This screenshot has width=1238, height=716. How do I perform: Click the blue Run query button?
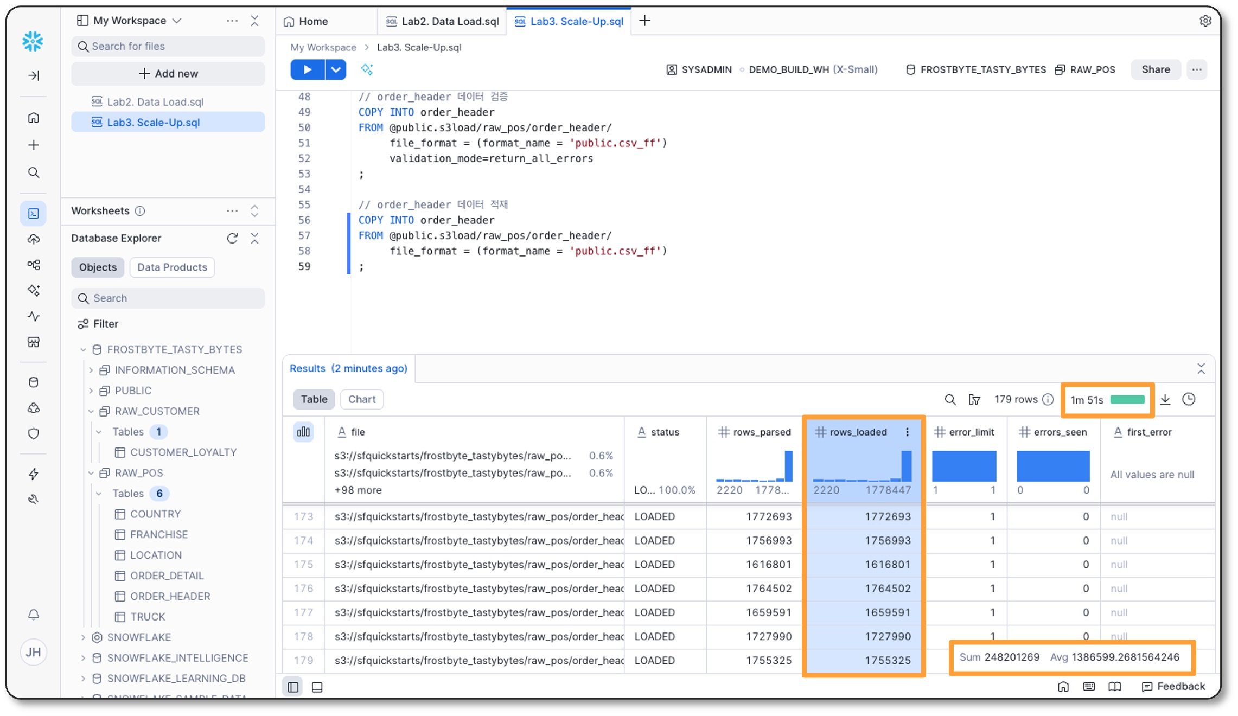(307, 69)
